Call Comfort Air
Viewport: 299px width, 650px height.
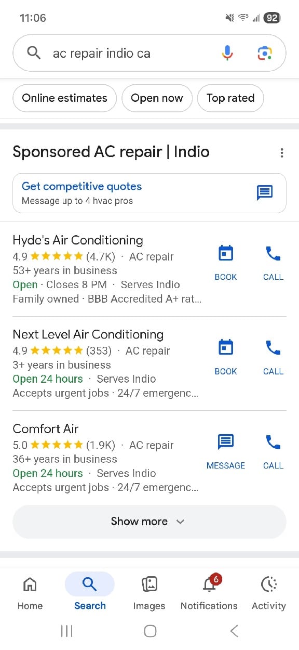click(x=273, y=446)
